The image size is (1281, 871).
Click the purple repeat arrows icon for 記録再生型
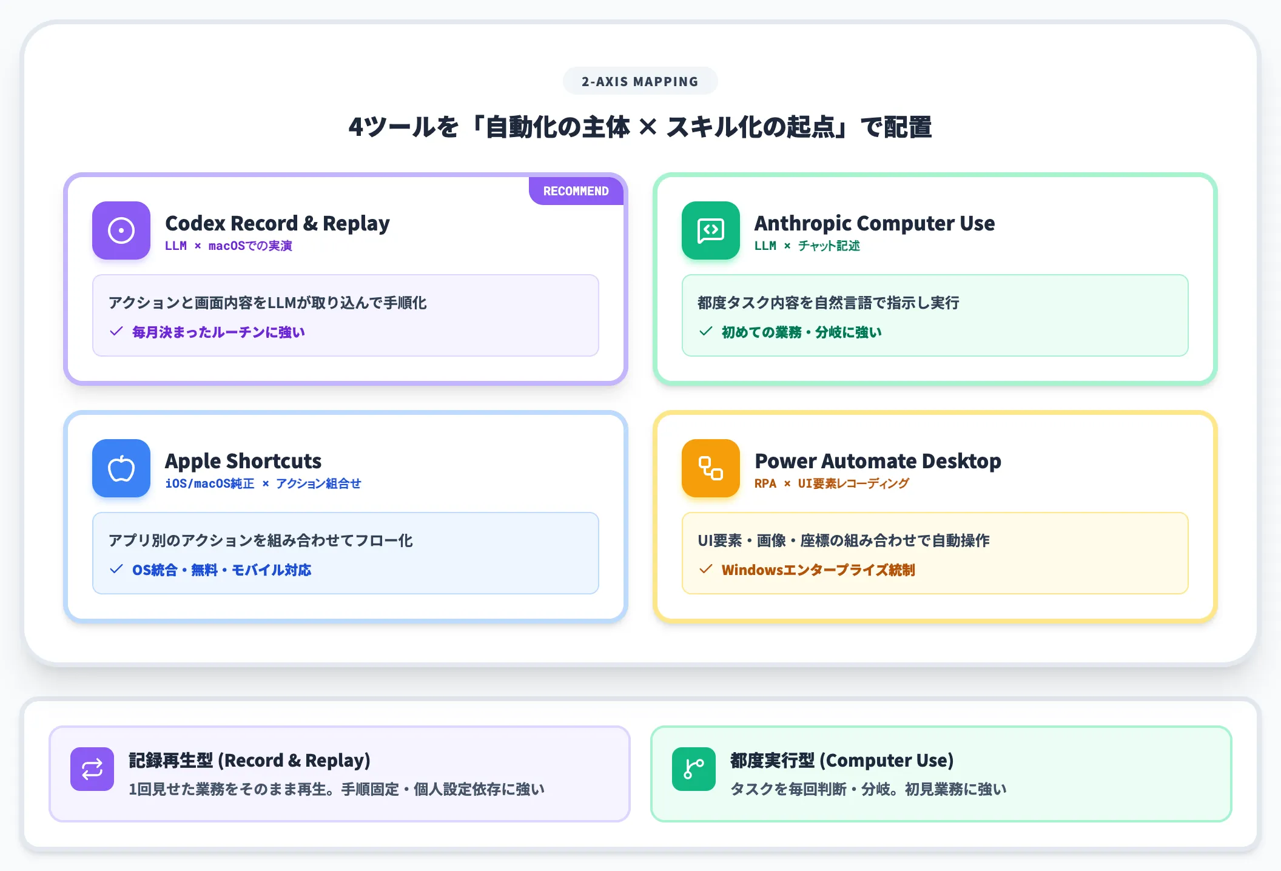pos(92,769)
